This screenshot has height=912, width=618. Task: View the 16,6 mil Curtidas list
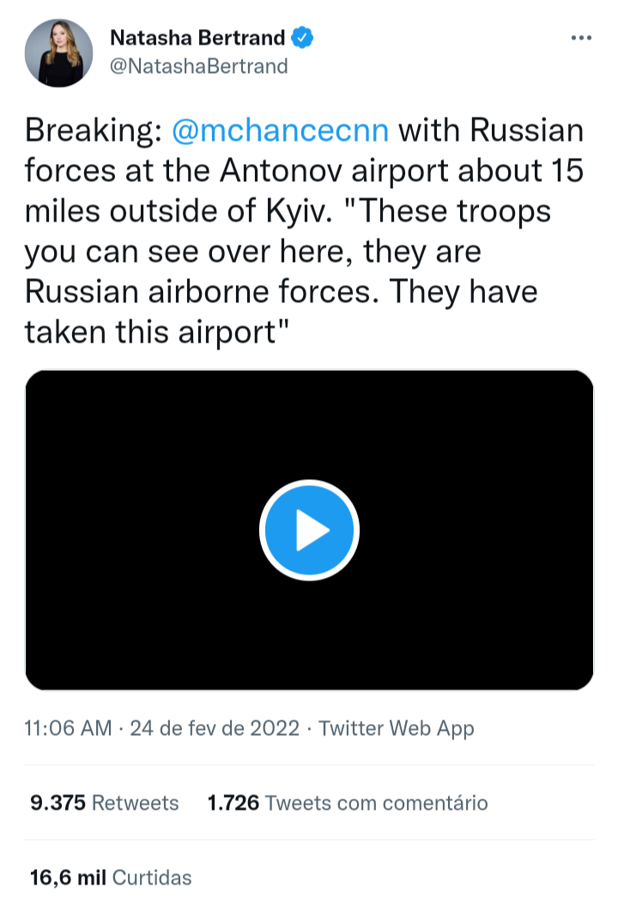[110, 878]
